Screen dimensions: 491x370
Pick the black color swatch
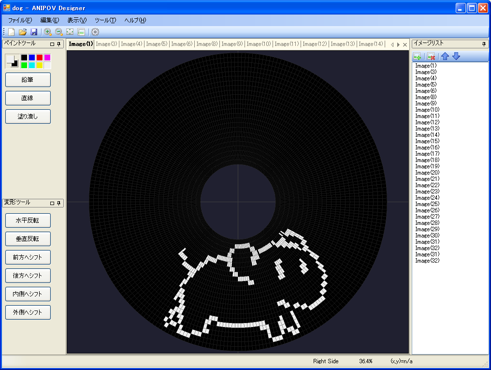pyautogui.click(x=24, y=58)
